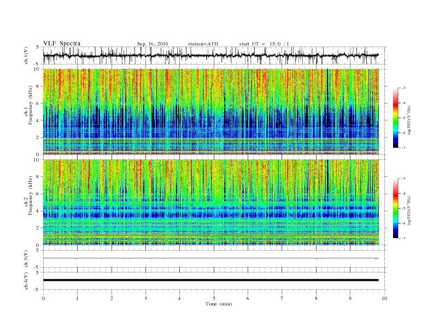
Task: Click the lower color bar's log(PSD) label
Action: (409, 211)
